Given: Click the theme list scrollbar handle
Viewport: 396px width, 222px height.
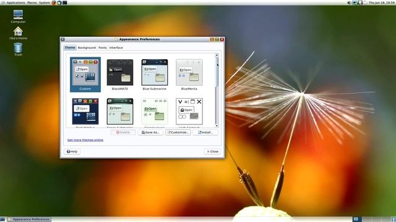Looking at the screenshot, I should click(217, 73).
